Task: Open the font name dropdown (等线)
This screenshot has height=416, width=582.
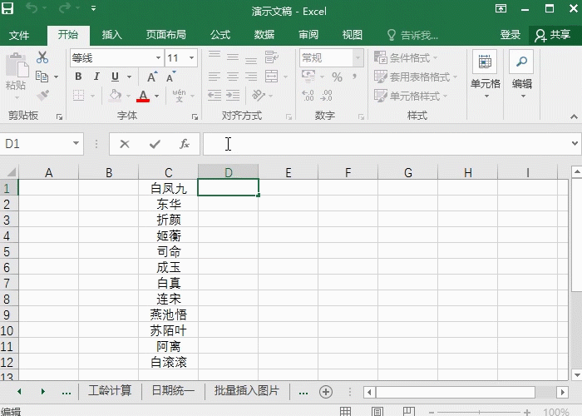Action: pos(158,58)
